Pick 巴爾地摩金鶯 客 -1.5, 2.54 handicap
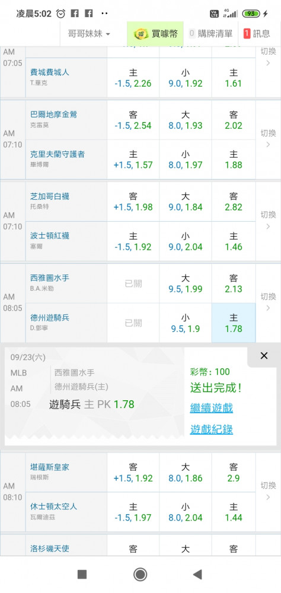This screenshot has width=281, height=593. click(x=133, y=120)
